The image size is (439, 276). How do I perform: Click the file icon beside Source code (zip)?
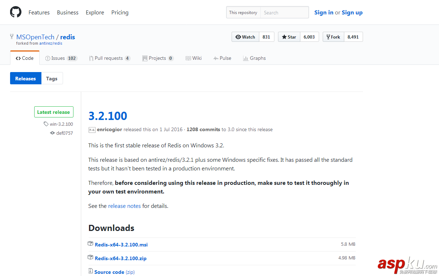pos(91,271)
